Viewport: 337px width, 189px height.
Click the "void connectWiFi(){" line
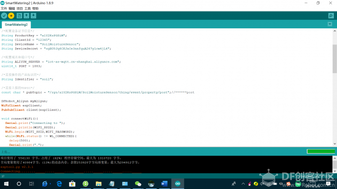pos(19,119)
